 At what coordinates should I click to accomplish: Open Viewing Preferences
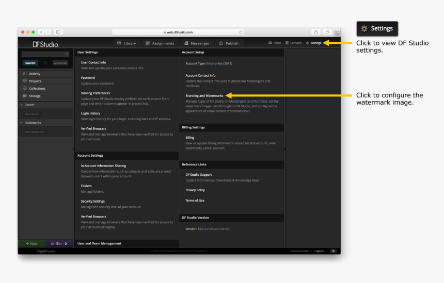96,93
